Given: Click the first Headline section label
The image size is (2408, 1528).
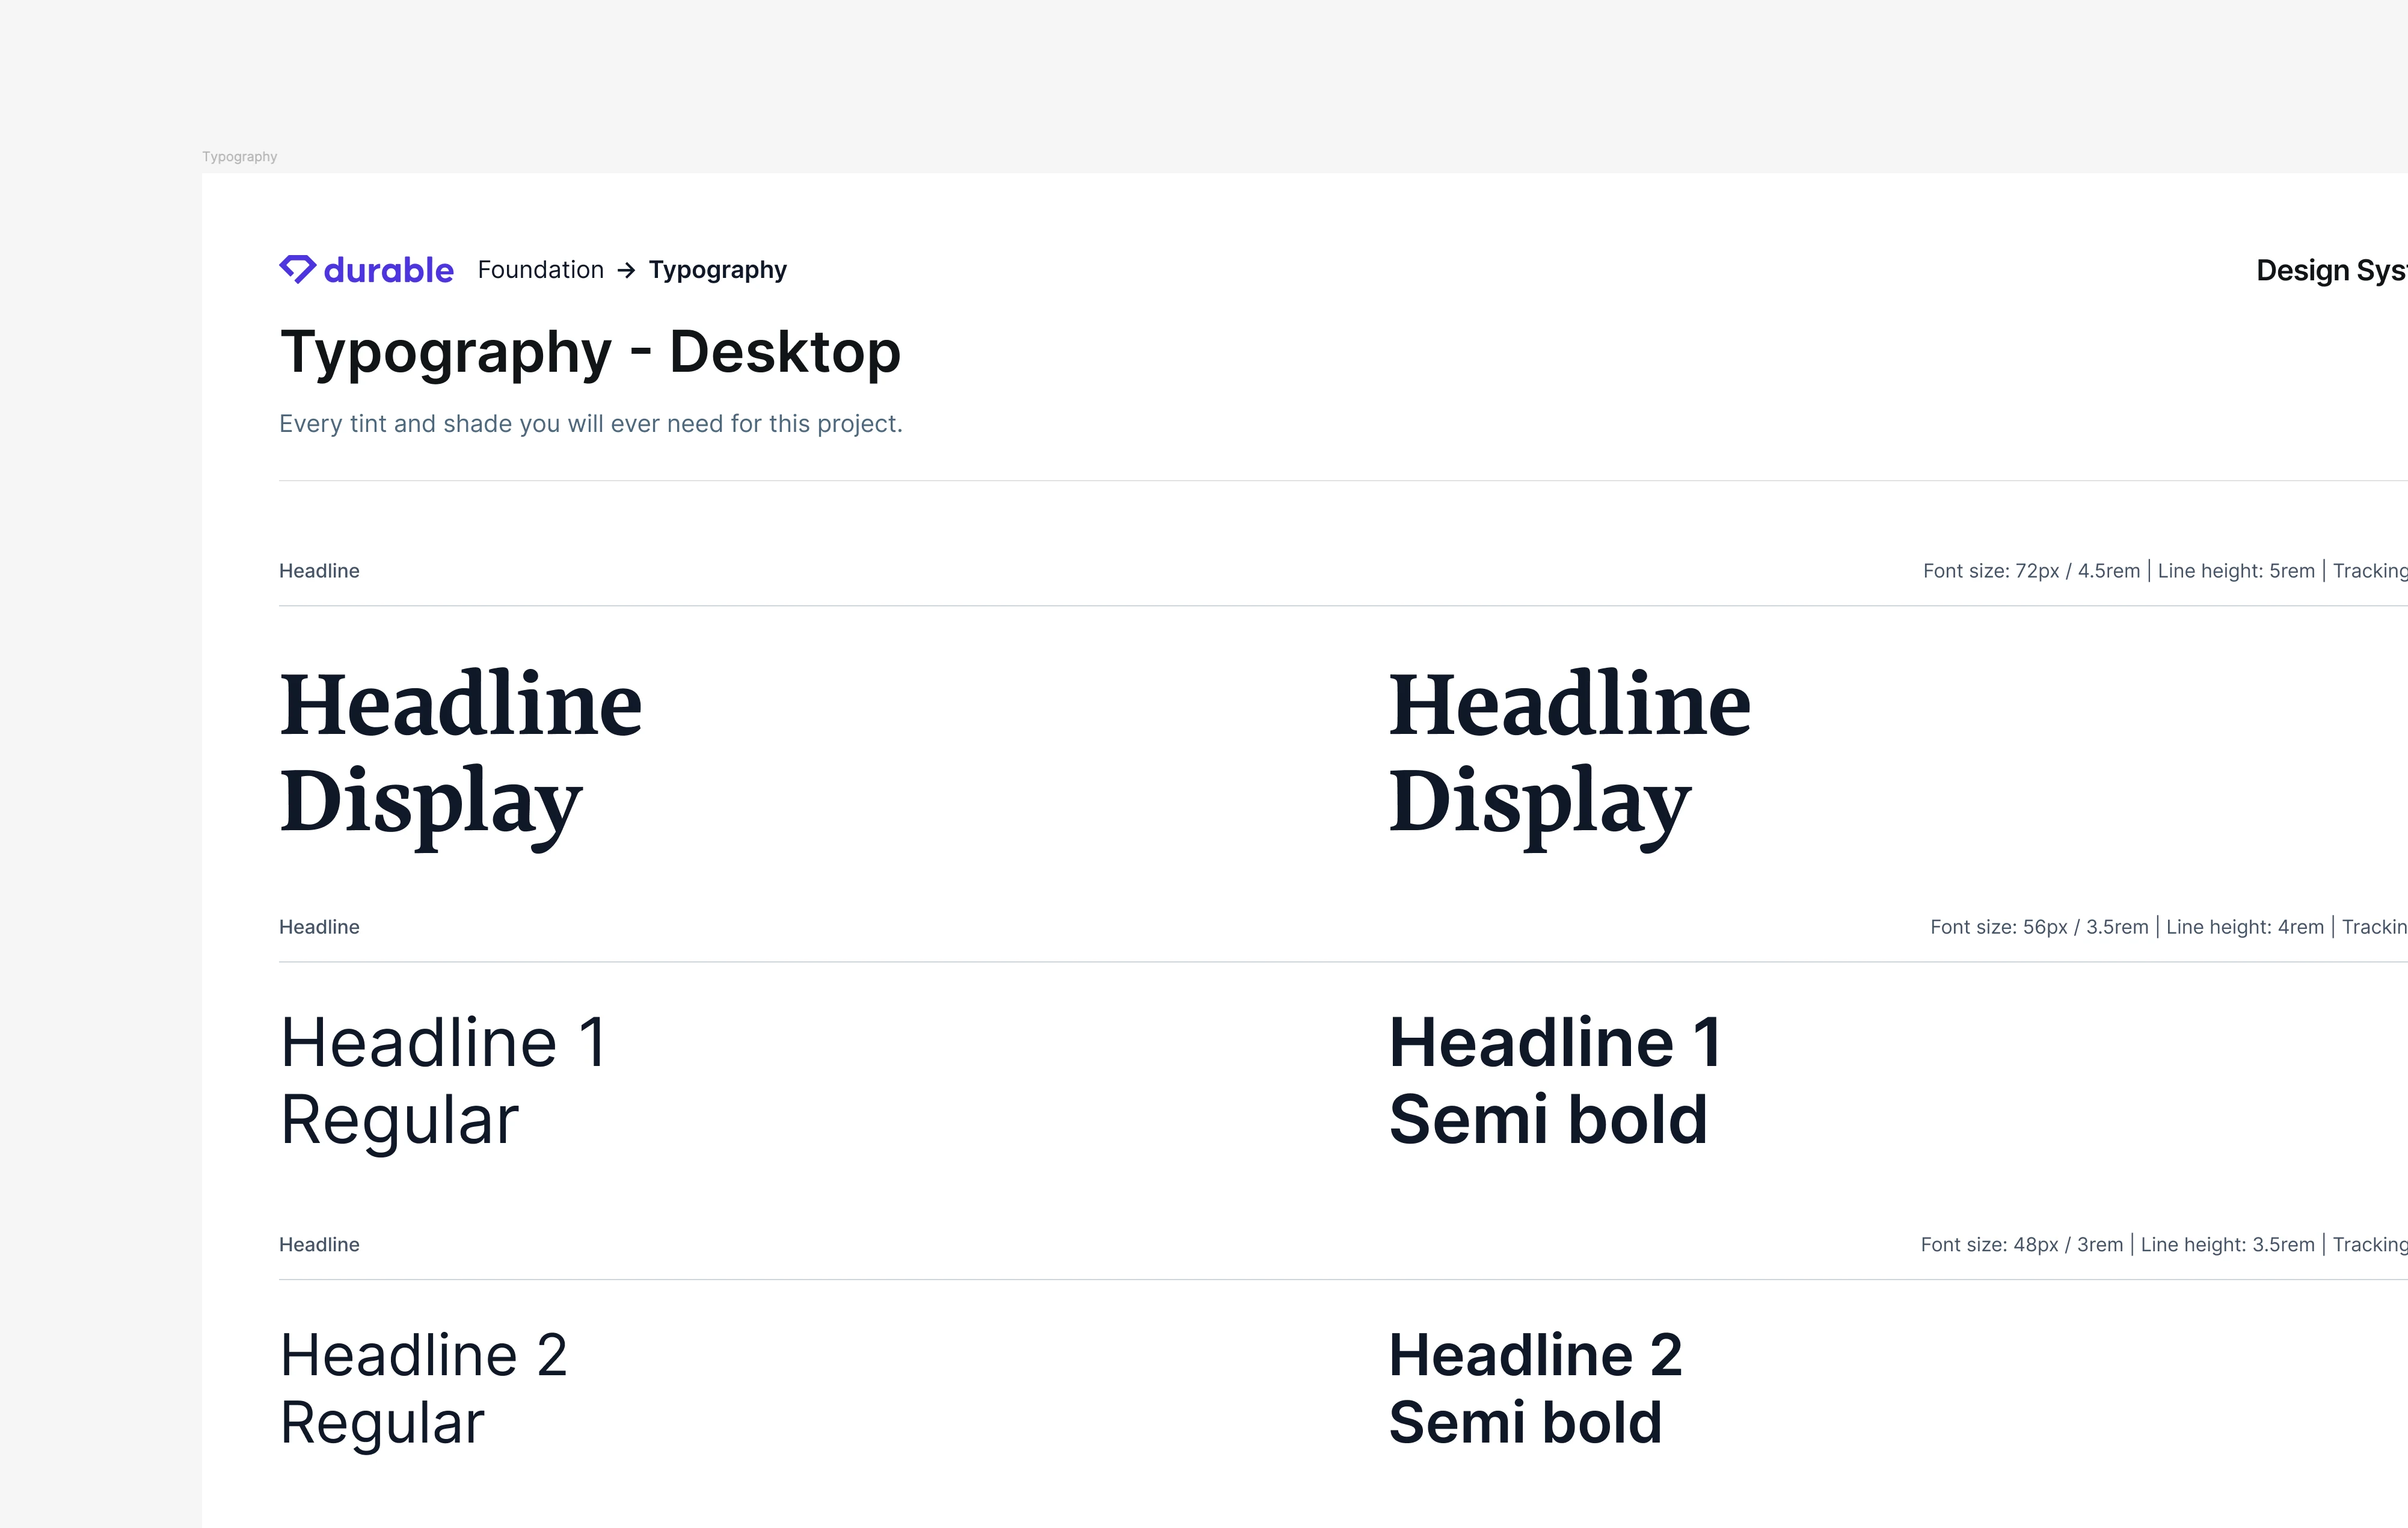Looking at the screenshot, I should [x=319, y=571].
